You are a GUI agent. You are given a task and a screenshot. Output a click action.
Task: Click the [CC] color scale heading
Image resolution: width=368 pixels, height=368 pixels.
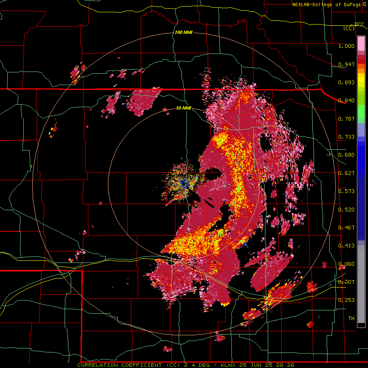[x=349, y=28]
